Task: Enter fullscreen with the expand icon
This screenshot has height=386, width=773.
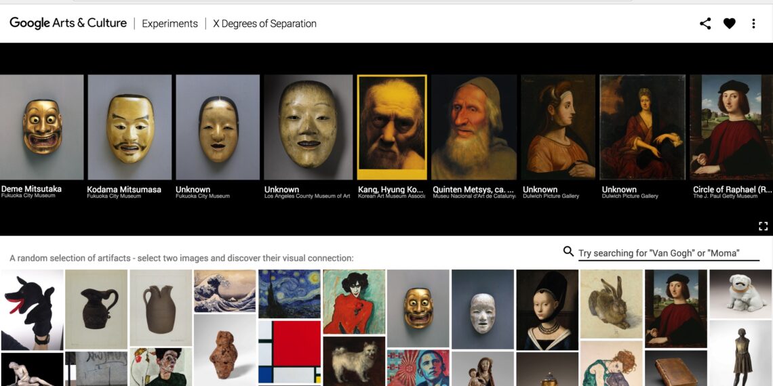Action: click(763, 226)
